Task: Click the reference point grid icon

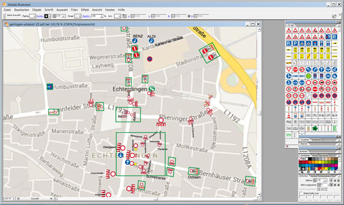Action: [125, 16]
